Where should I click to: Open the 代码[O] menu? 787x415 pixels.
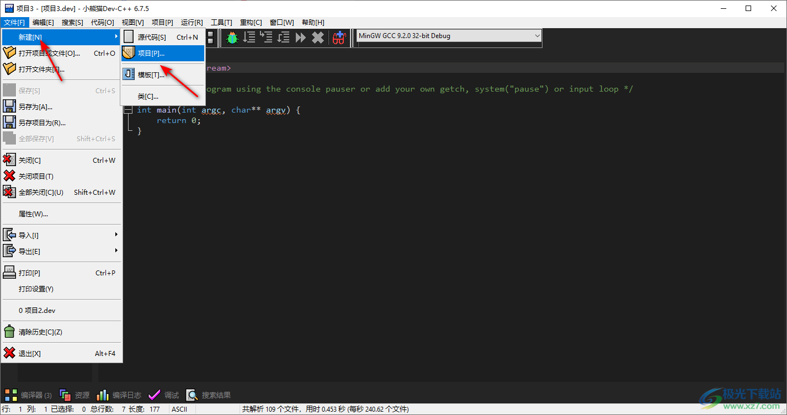tap(102, 23)
